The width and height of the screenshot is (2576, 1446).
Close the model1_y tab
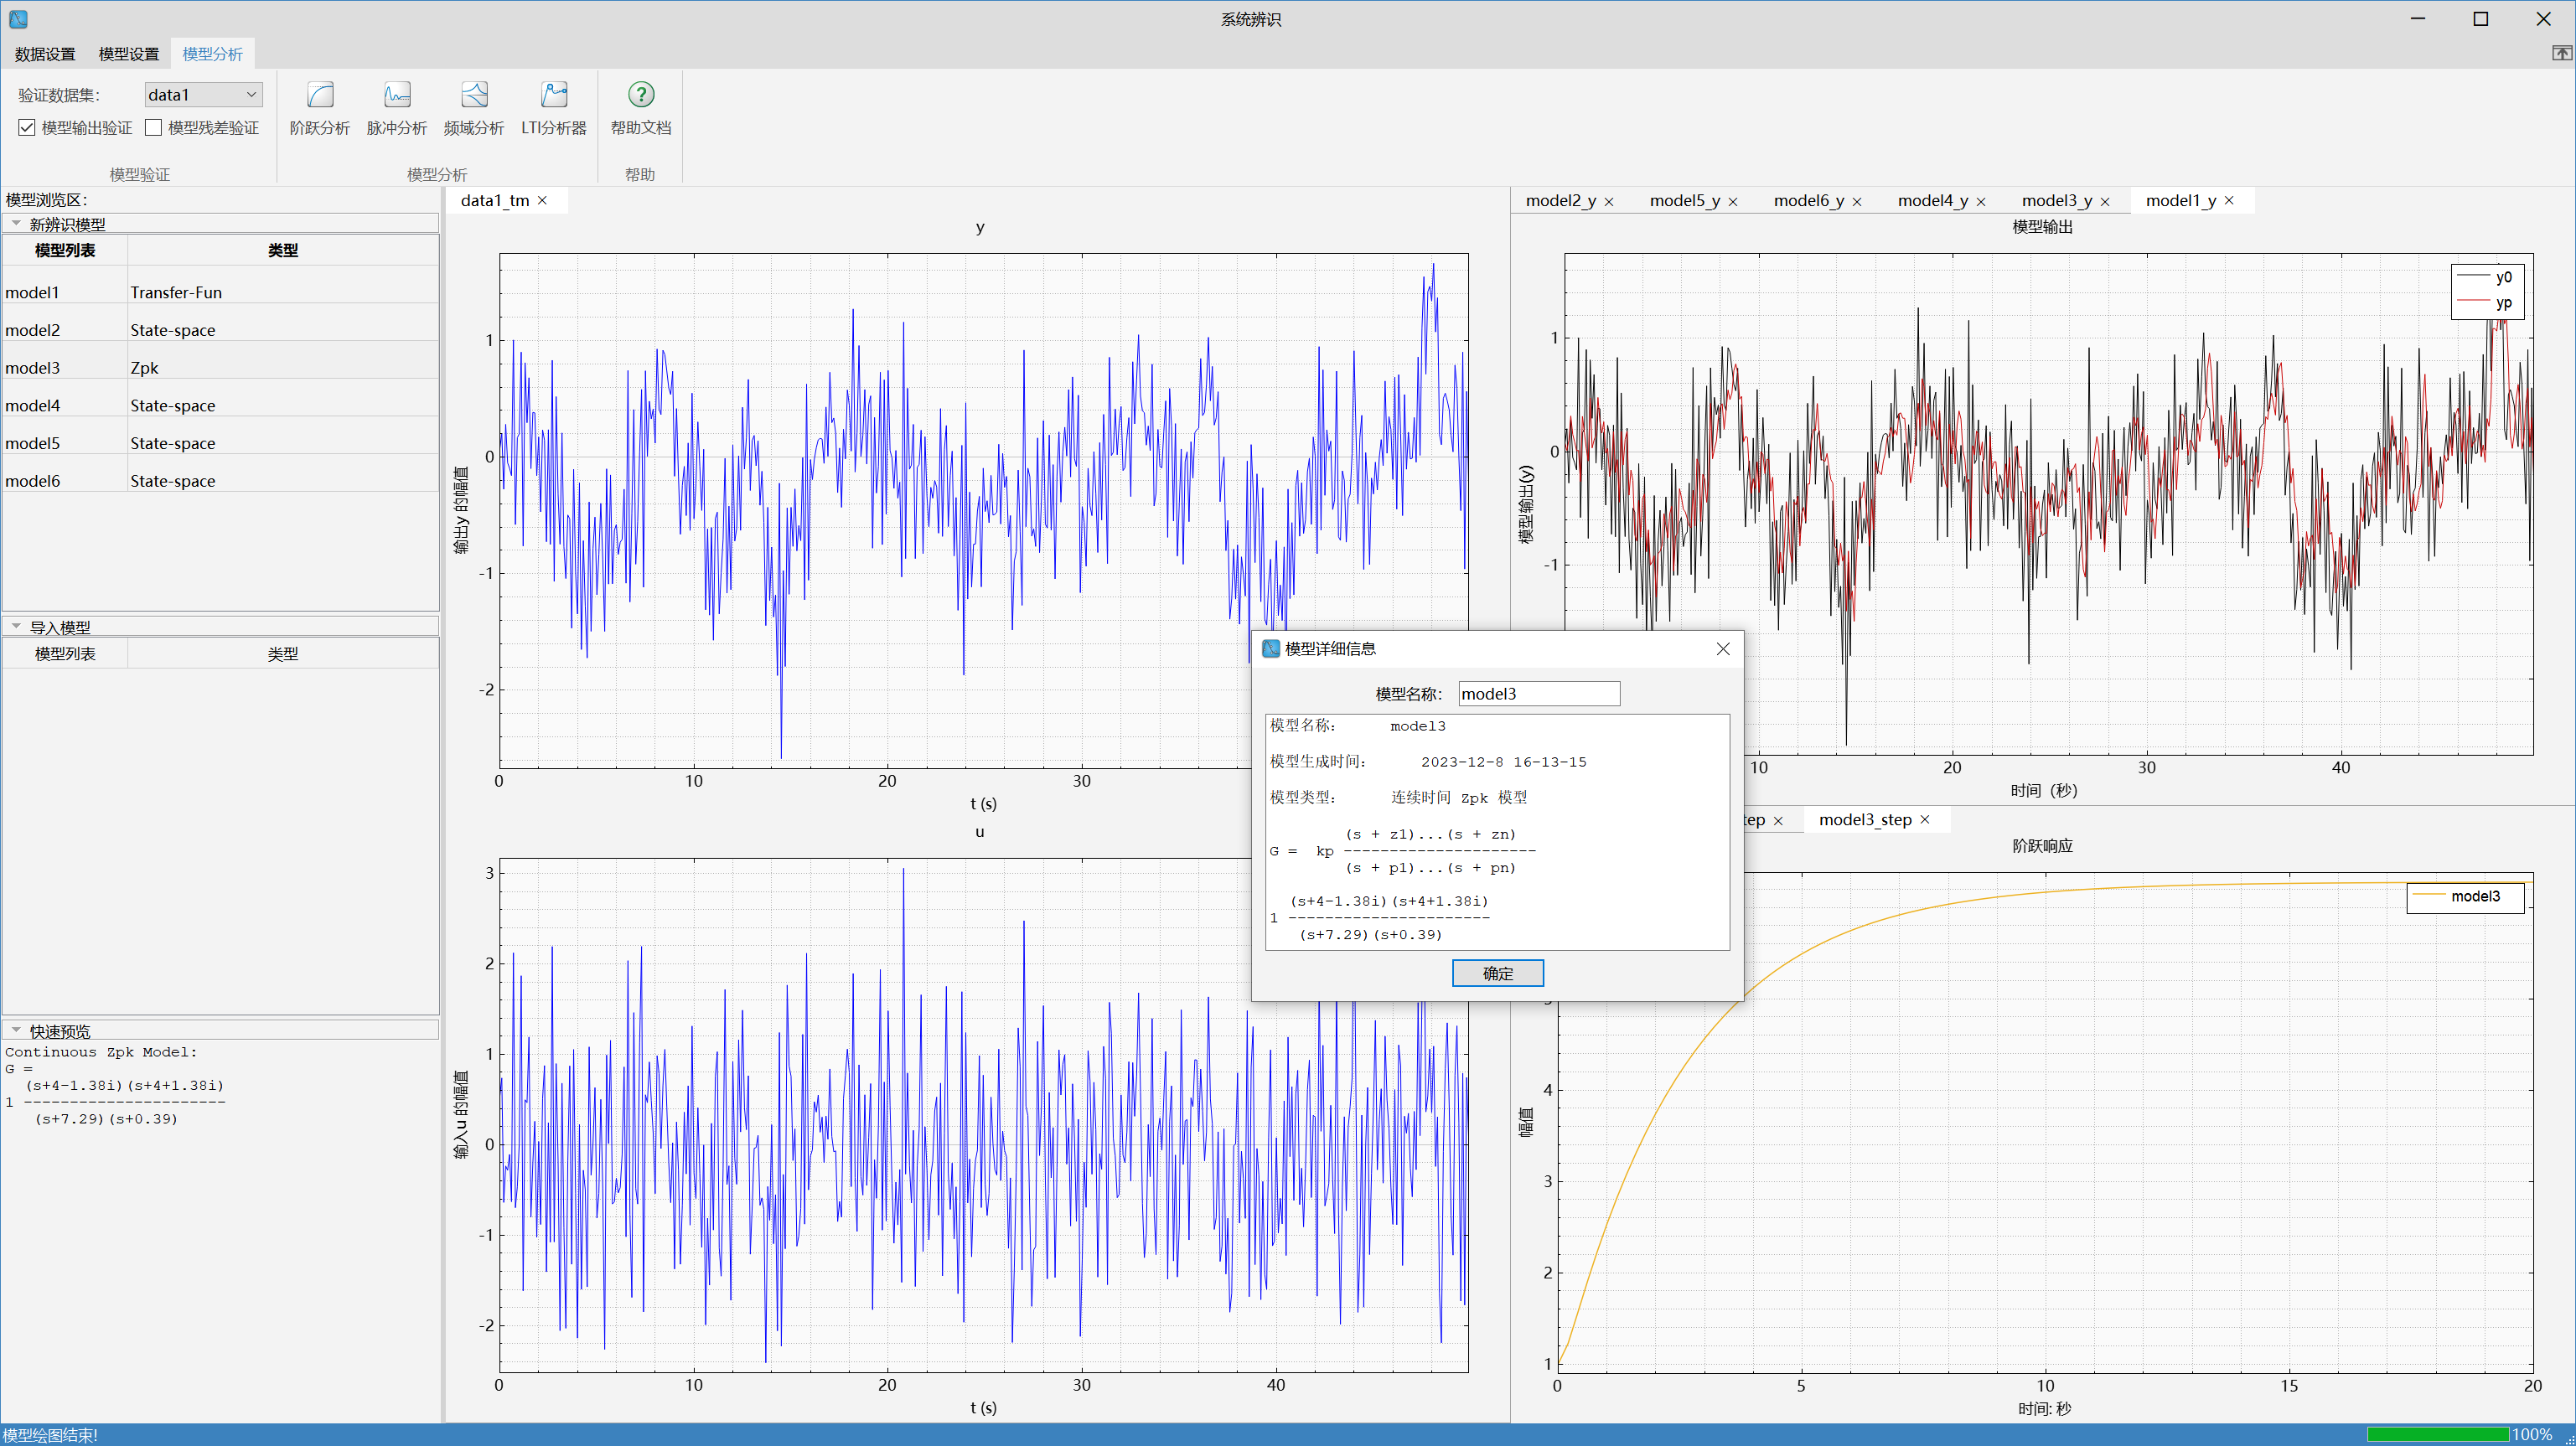(2229, 201)
